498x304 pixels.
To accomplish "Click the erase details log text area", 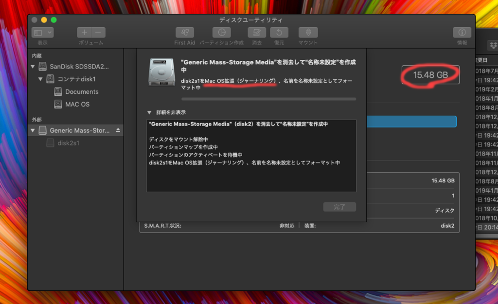I will 251,156.
